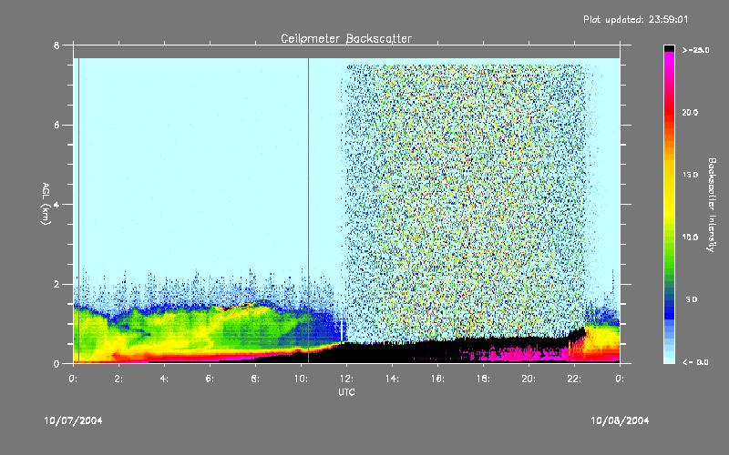Click the 'Backscatter Intensity' colorbar label
Image resolution: width=729 pixels, height=455 pixels.
coord(712,205)
